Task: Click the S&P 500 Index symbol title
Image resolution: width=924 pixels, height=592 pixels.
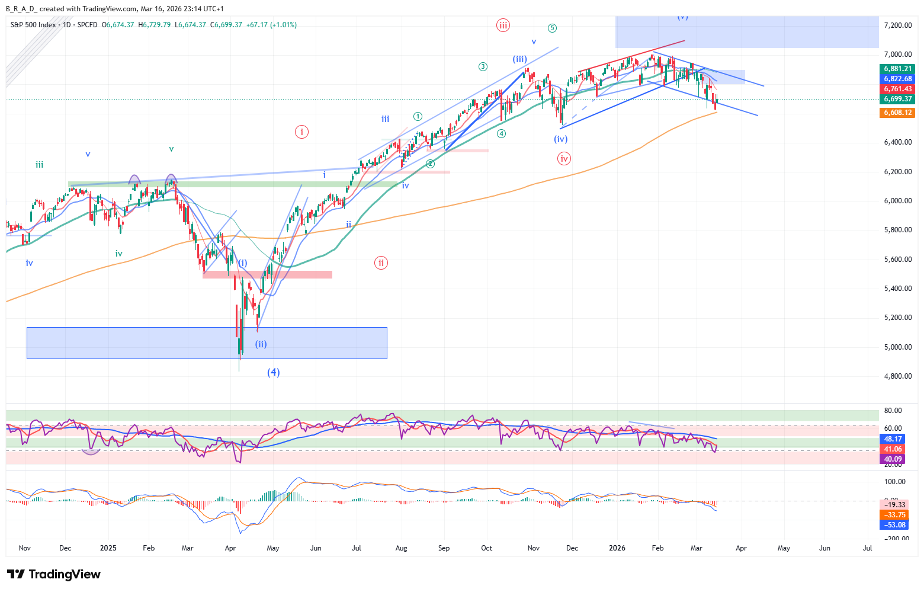Action: 33,25
